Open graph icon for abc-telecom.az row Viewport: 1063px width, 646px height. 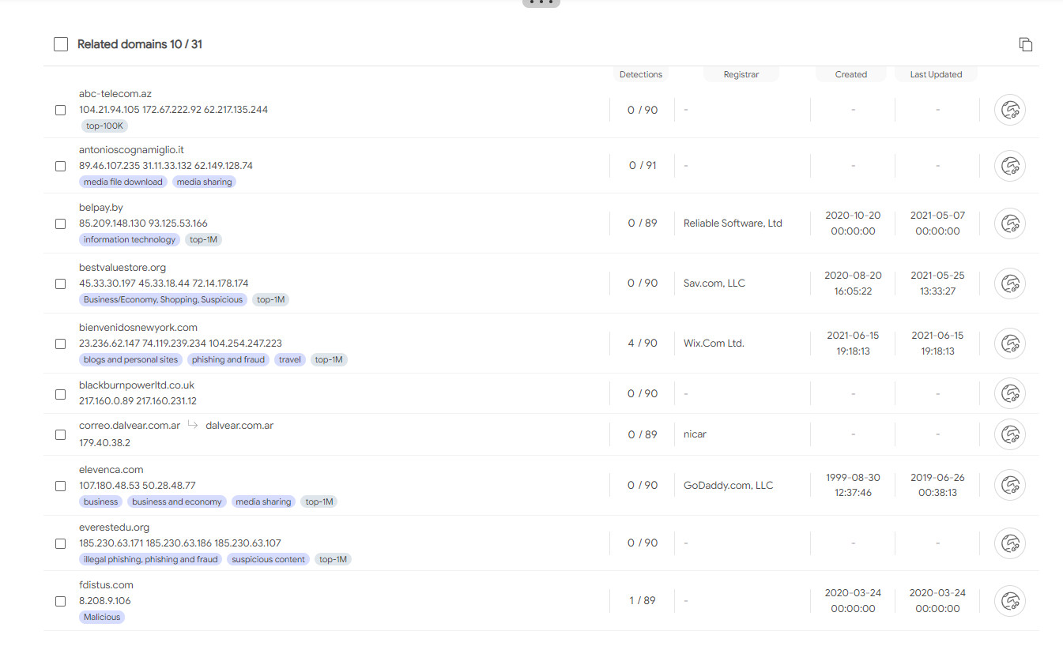point(1009,110)
